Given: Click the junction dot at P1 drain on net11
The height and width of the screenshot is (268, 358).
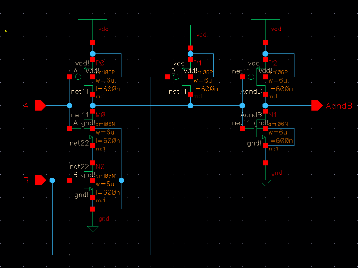Looking at the screenshot, I should tap(190, 106).
